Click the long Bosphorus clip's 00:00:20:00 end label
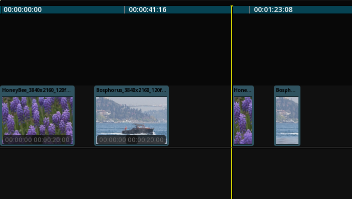The image size is (352, 199). coord(146,140)
